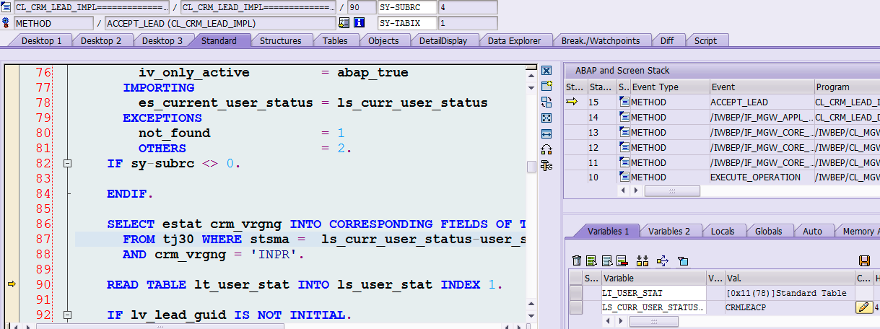This screenshot has height=329, width=880.
Task: Click the navigate-to-editor icon after ACCEPT_LEAD field
Action: point(344,23)
